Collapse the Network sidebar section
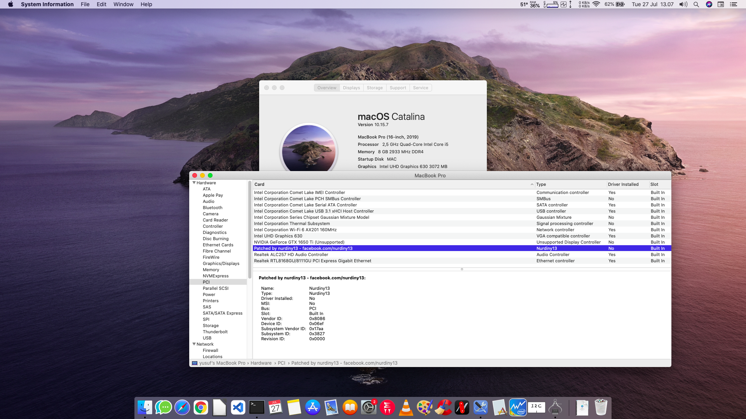Image resolution: width=746 pixels, height=419 pixels. [194, 344]
